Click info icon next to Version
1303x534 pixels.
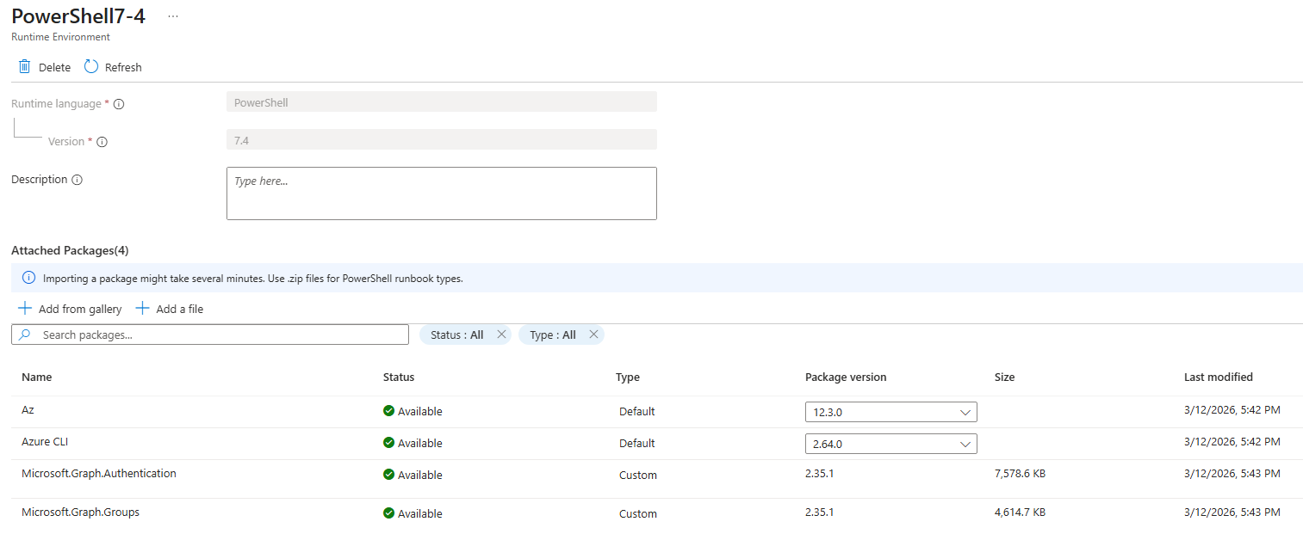(102, 142)
